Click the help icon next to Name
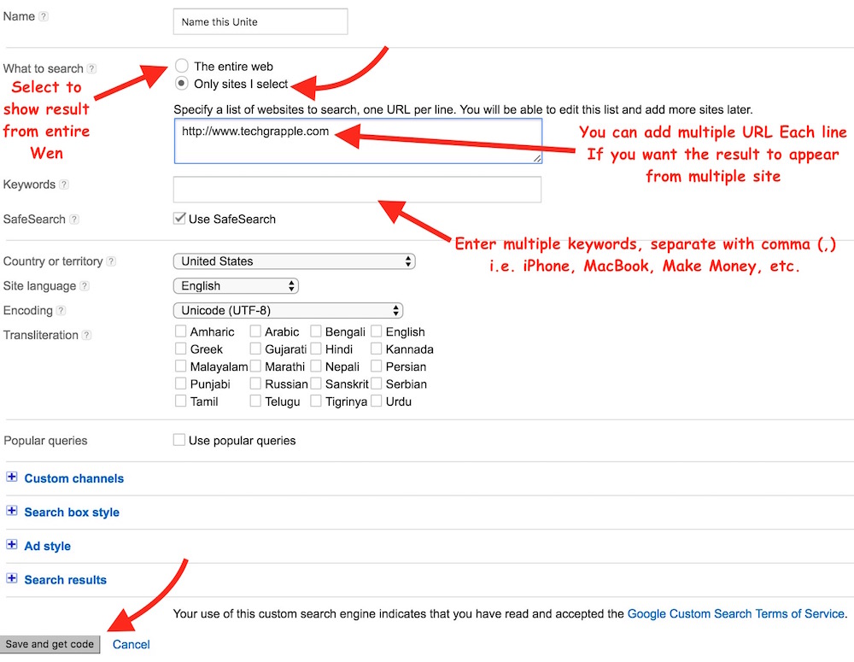The image size is (854, 662). tap(44, 17)
